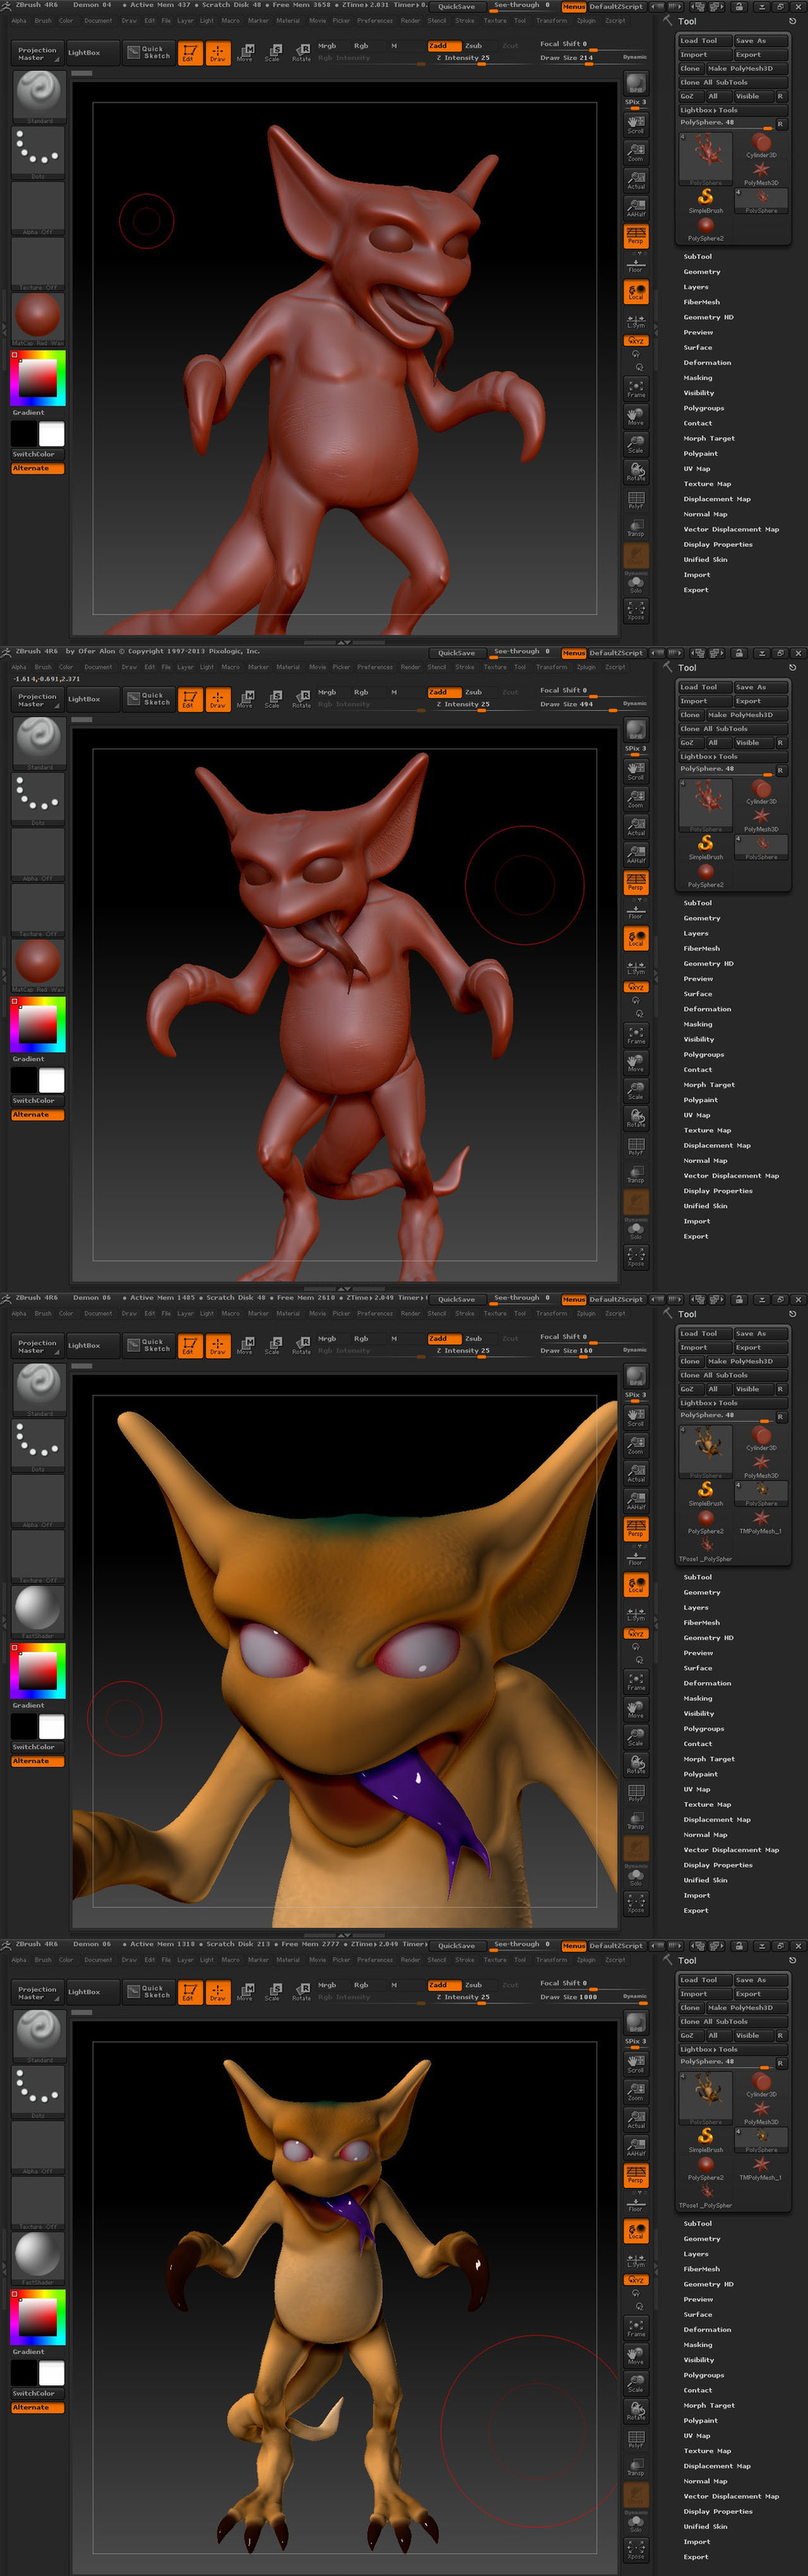The image size is (808, 2576).
Task: Click Make PolyMesh3D in the third screenshot
Action: click(x=746, y=1361)
